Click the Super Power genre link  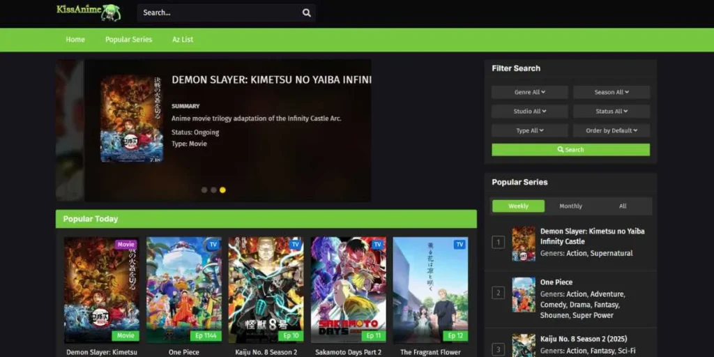[594, 315]
